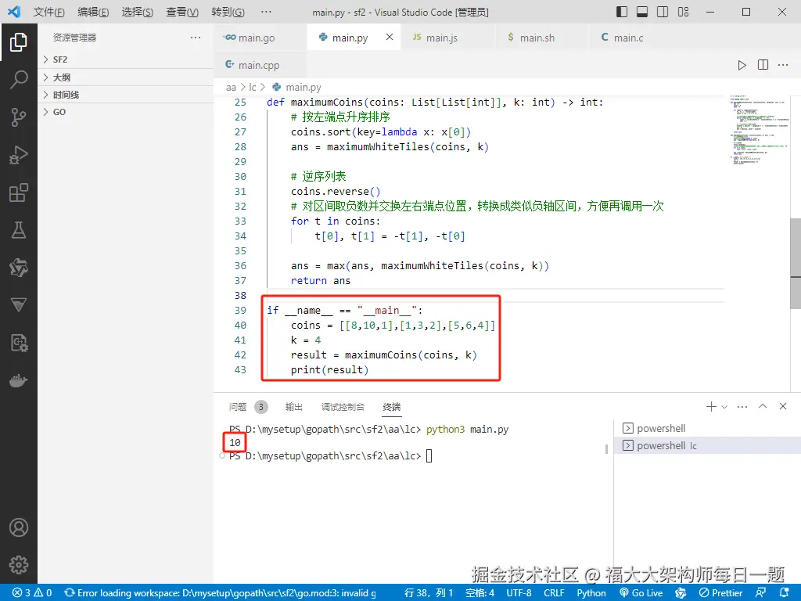Open the 转到(G) menu
The height and width of the screenshot is (601, 801).
click(x=228, y=12)
